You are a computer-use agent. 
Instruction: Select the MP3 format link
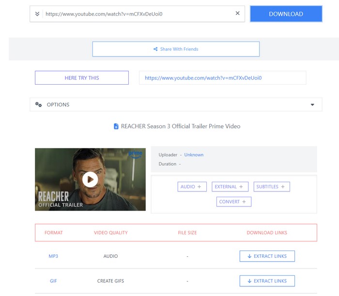[53, 256]
